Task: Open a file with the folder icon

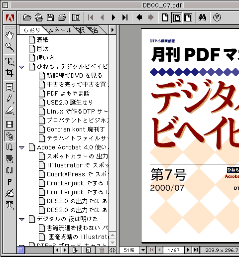Action: [x=27, y=17]
